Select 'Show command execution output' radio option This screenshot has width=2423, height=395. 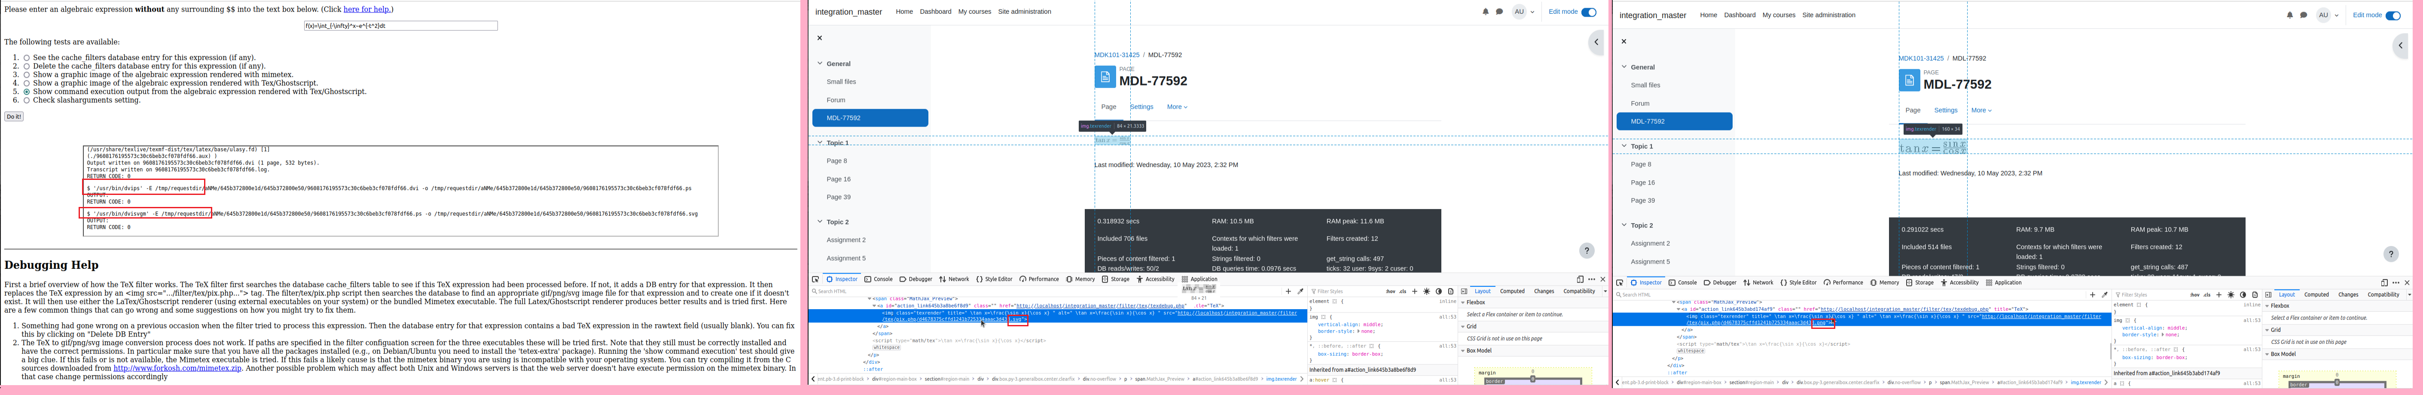click(x=26, y=91)
